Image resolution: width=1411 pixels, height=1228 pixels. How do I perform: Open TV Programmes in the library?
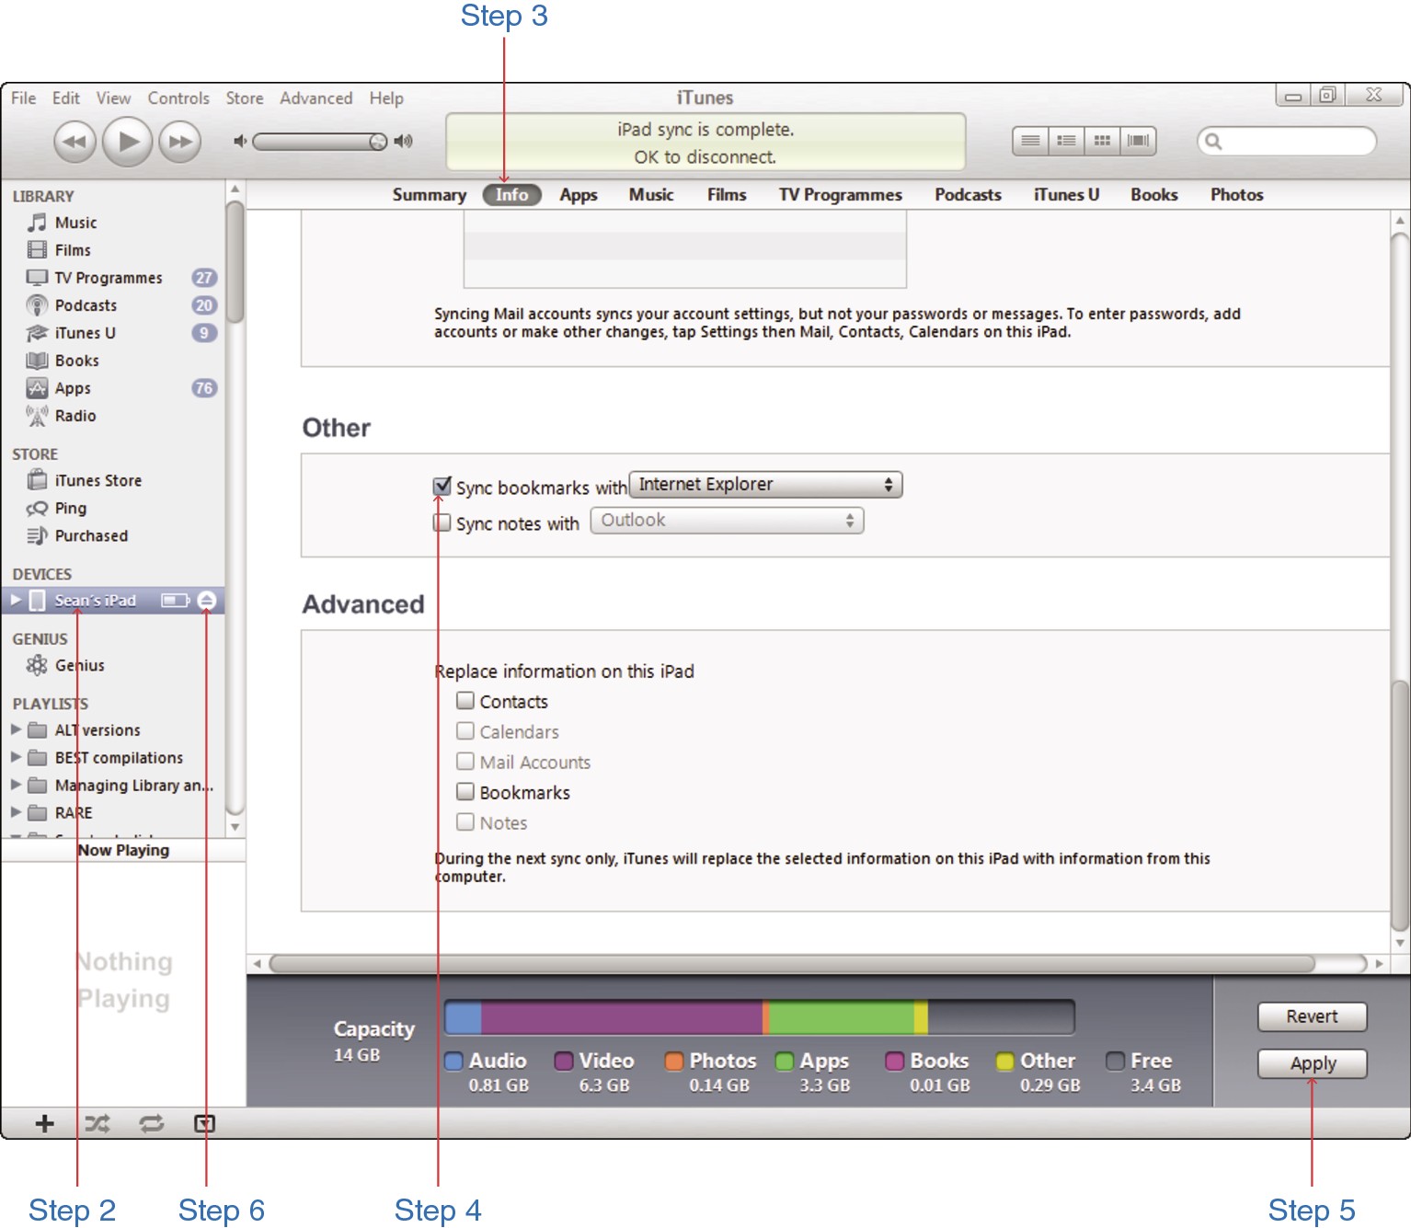(x=109, y=278)
